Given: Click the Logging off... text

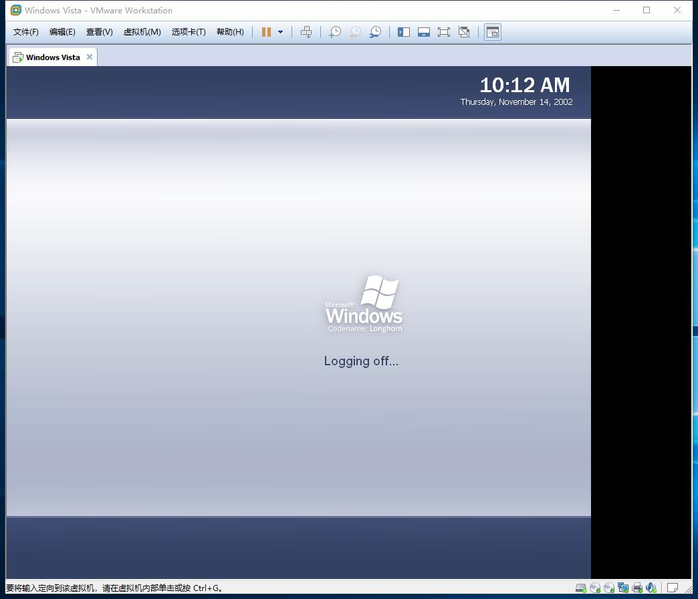Looking at the screenshot, I should (361, 361).
